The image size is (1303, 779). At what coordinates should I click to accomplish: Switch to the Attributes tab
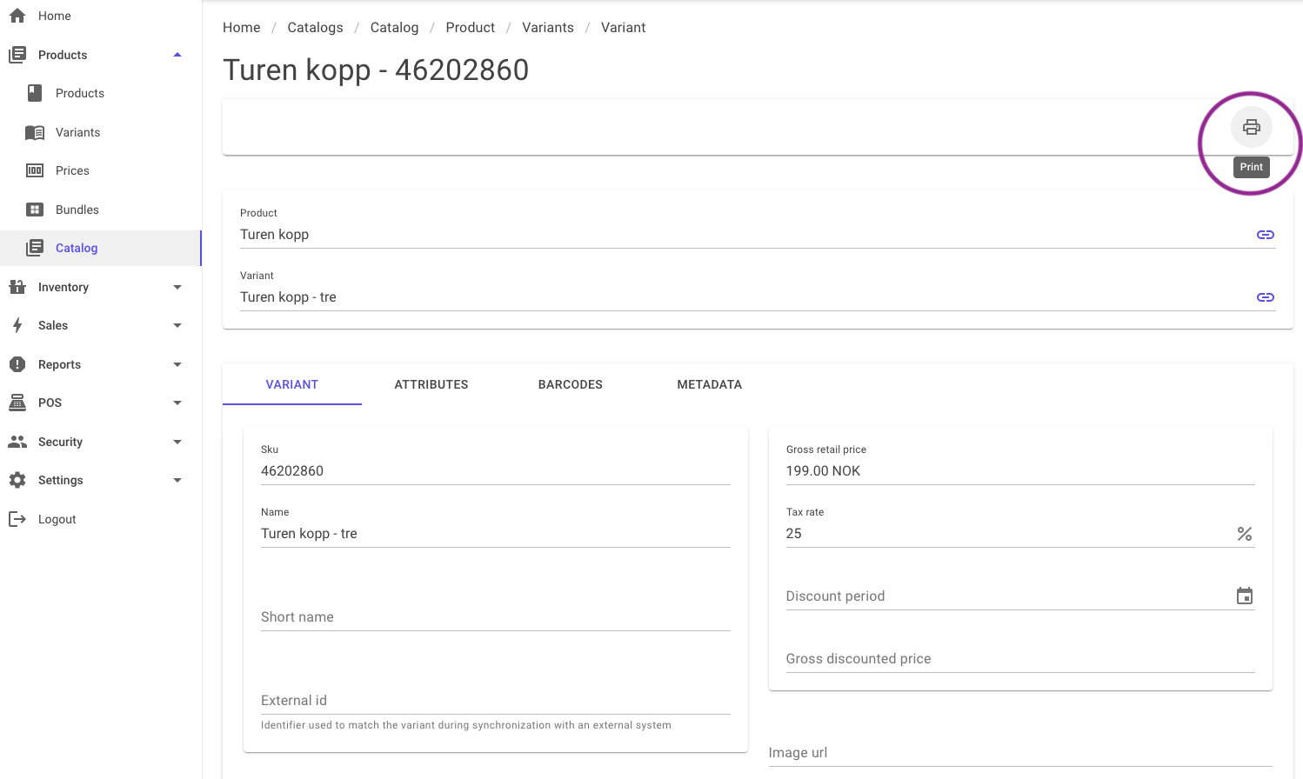(431, 384)
